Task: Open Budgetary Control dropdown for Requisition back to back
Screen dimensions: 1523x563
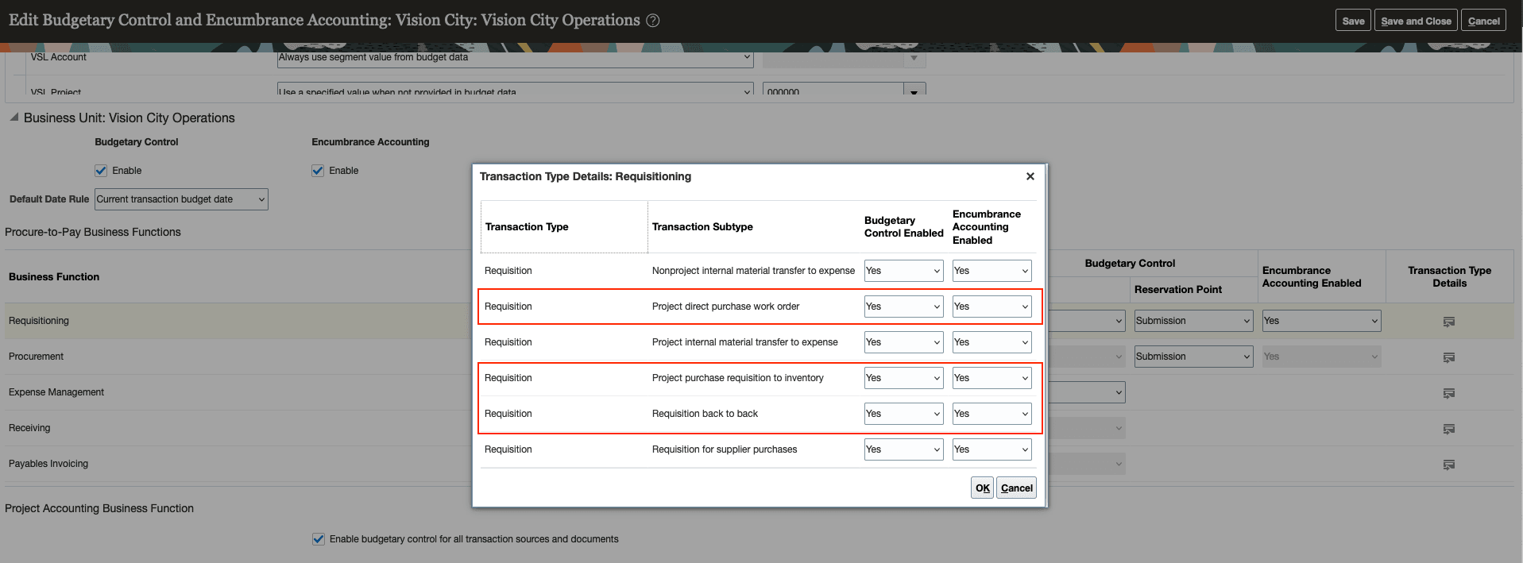Action: click(904, 414)
